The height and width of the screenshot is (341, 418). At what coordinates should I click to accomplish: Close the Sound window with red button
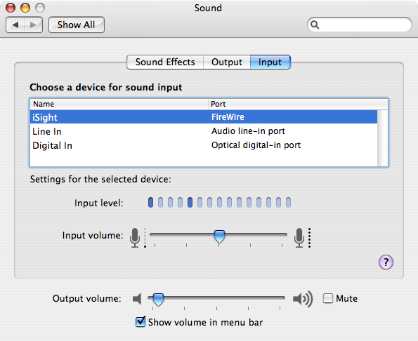coord(11,8)
